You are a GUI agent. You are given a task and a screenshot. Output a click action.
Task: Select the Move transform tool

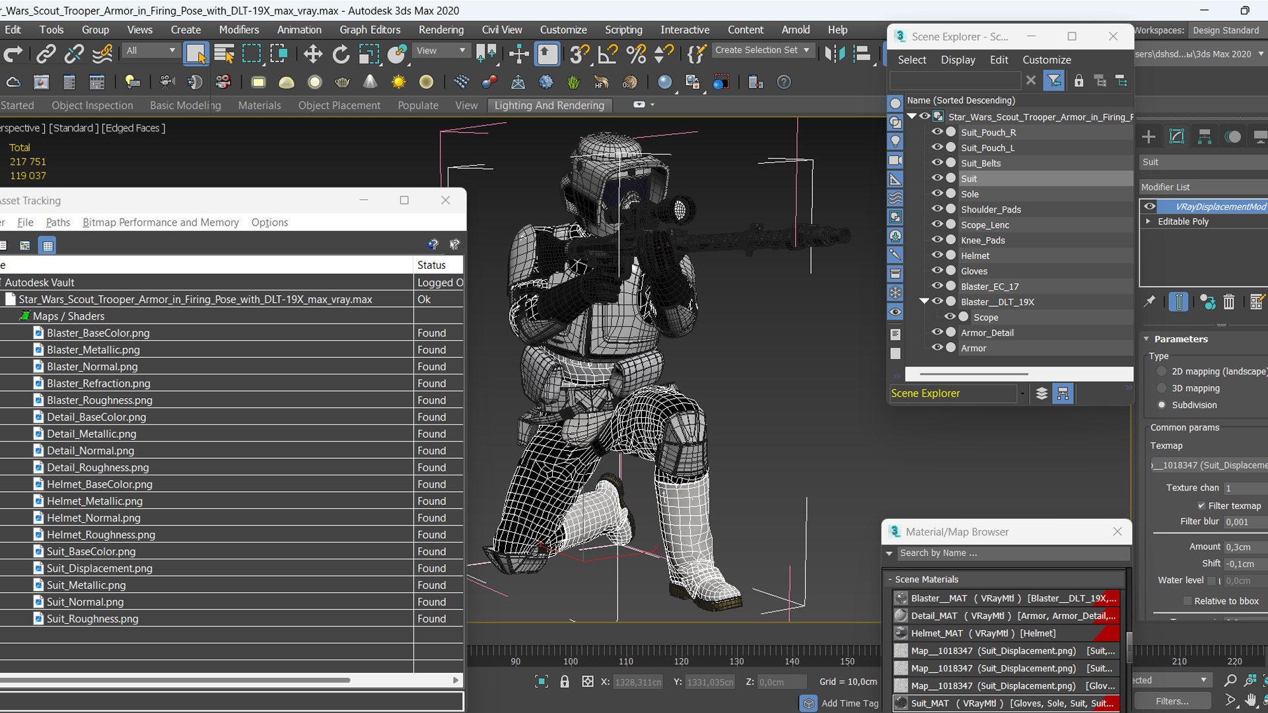(x=312, y=54)
